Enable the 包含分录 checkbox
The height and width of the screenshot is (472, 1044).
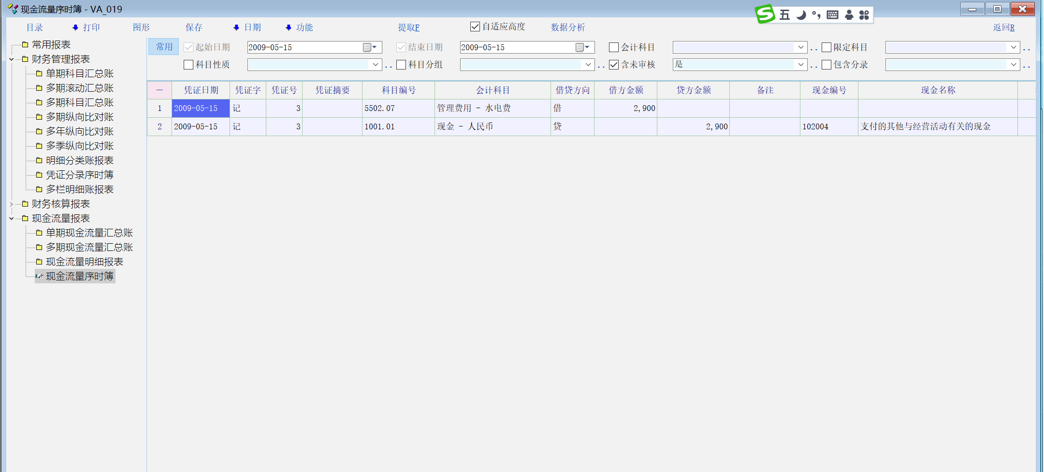tap(826, 65)
